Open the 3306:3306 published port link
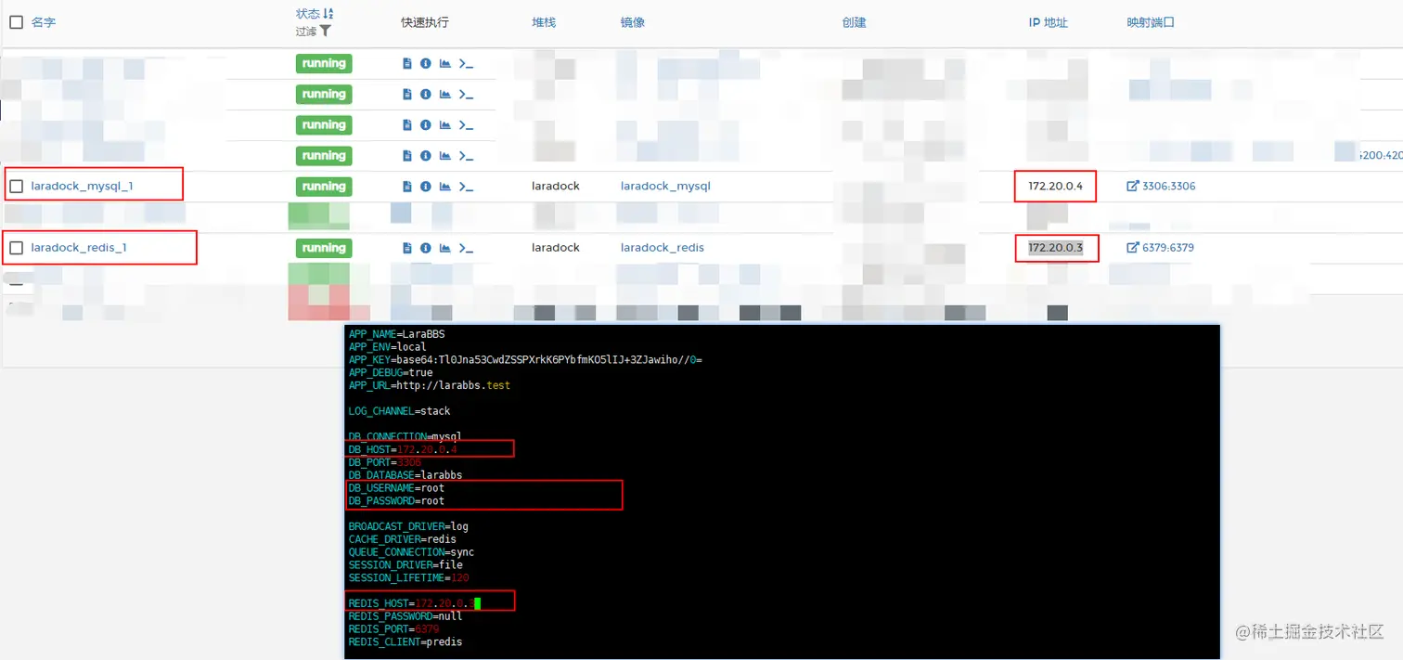Image resolution: width=1403 pixels, height=660 pixels. click(x=1168, y=187)
